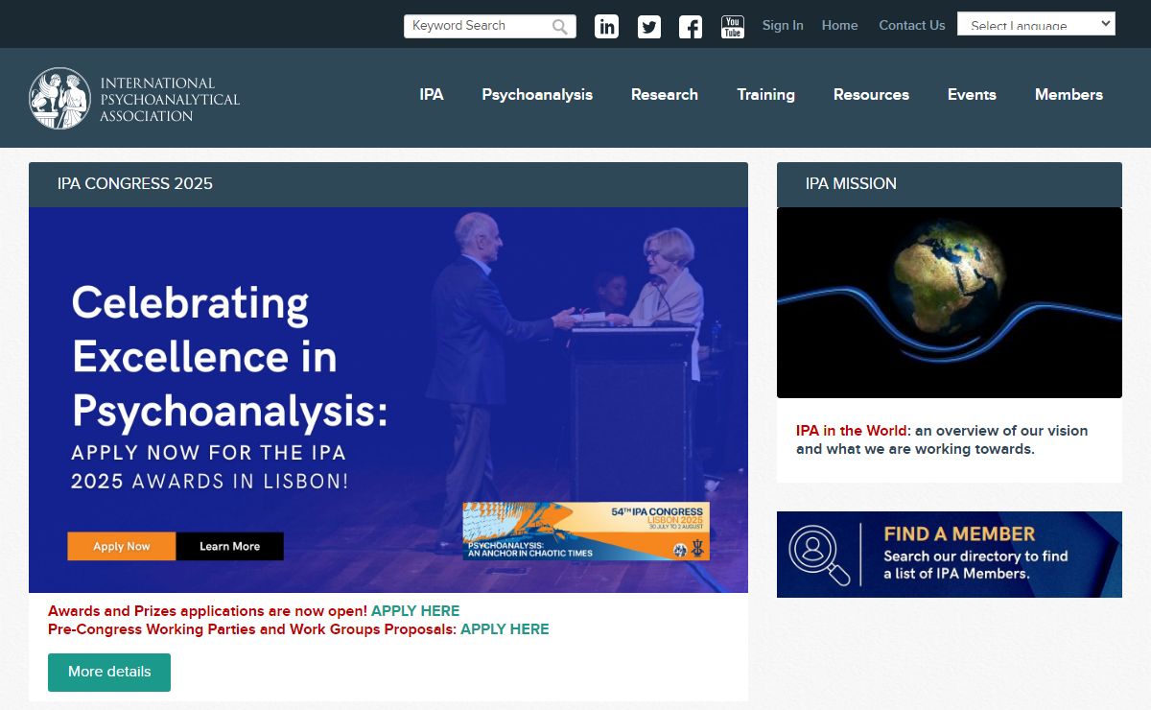Image resolution: width=1151 pixels, height=710 pixels.
Task: Click the Celebrating Excellence in Psychoanalysis headline
Action: tap(230, 357)
